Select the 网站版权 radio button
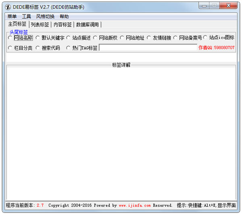The height and width of the screenshot is (215, 242). tap(95, 37)
